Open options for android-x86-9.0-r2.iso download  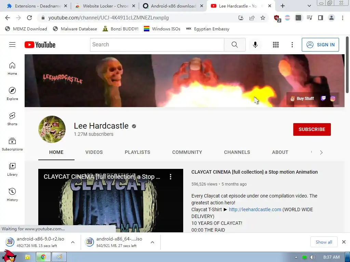coord(73,242)
